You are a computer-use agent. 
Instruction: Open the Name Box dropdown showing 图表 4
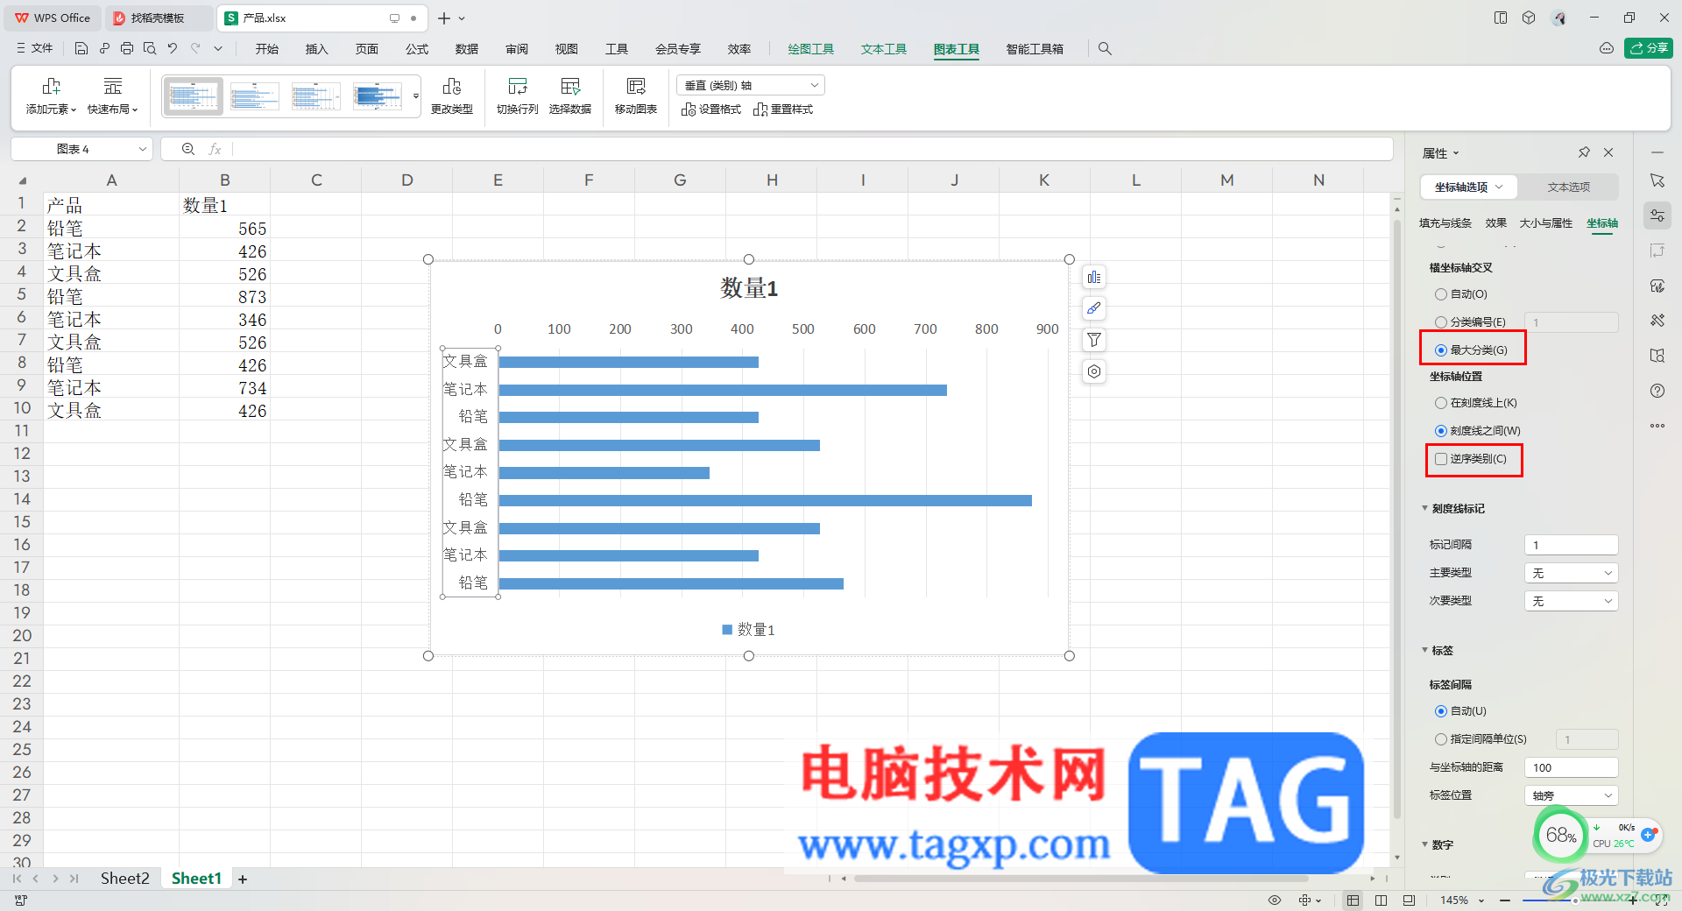[x=143, y=150]
